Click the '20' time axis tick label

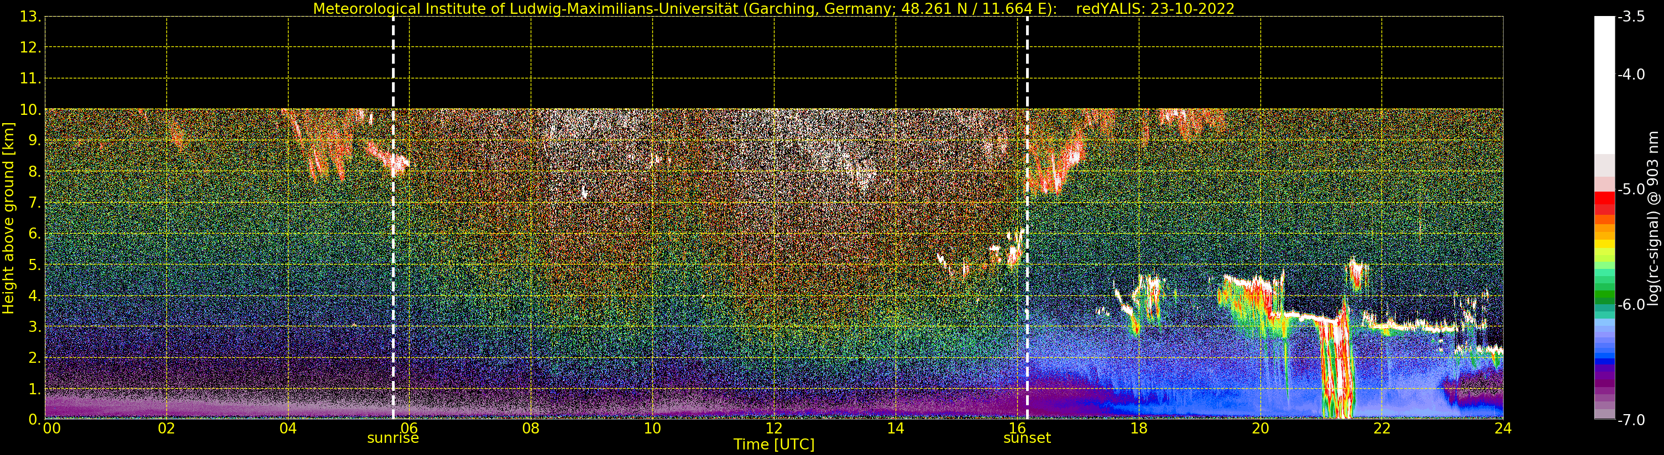click(x=1260, y=428)
